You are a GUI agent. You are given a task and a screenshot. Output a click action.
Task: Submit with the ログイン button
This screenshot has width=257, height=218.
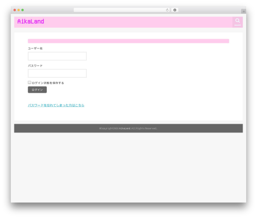(x=37, y=90)
